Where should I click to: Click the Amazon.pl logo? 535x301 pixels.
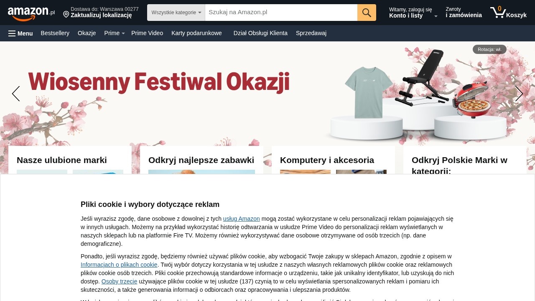click(x=31, y=13)
